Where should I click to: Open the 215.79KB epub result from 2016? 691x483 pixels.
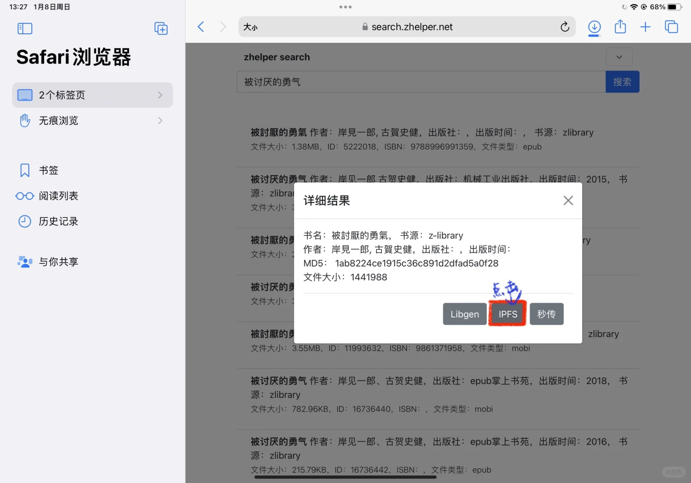click(x=438, y=455)
